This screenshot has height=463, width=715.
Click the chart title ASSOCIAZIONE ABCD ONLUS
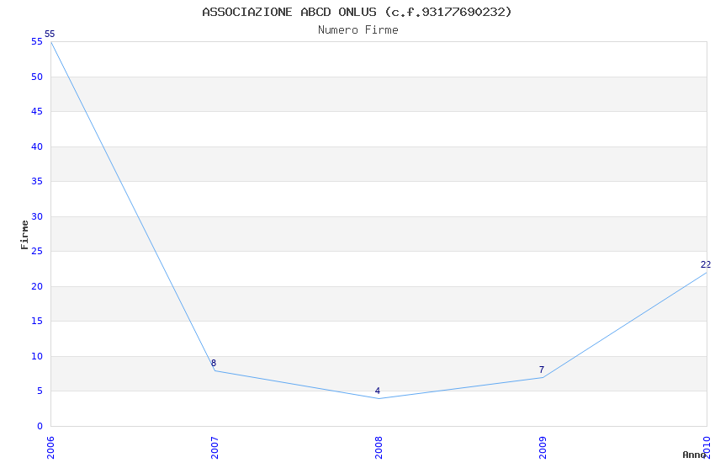357,12
